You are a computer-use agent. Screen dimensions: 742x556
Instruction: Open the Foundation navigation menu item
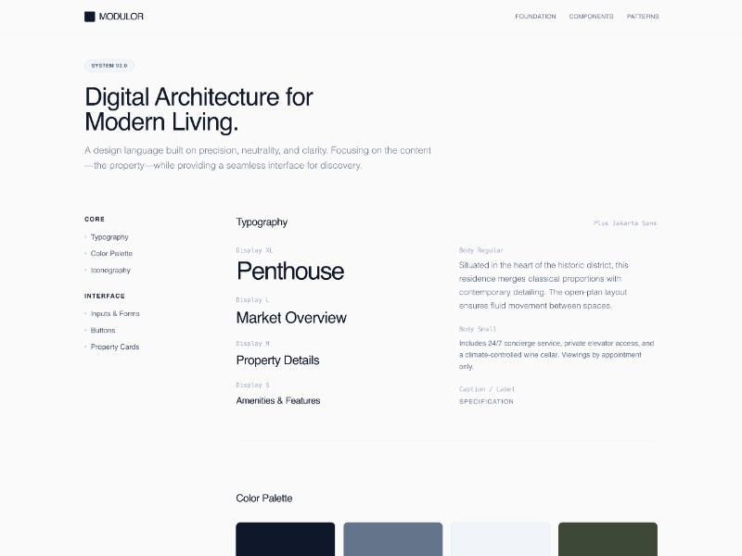click(535, 17)
